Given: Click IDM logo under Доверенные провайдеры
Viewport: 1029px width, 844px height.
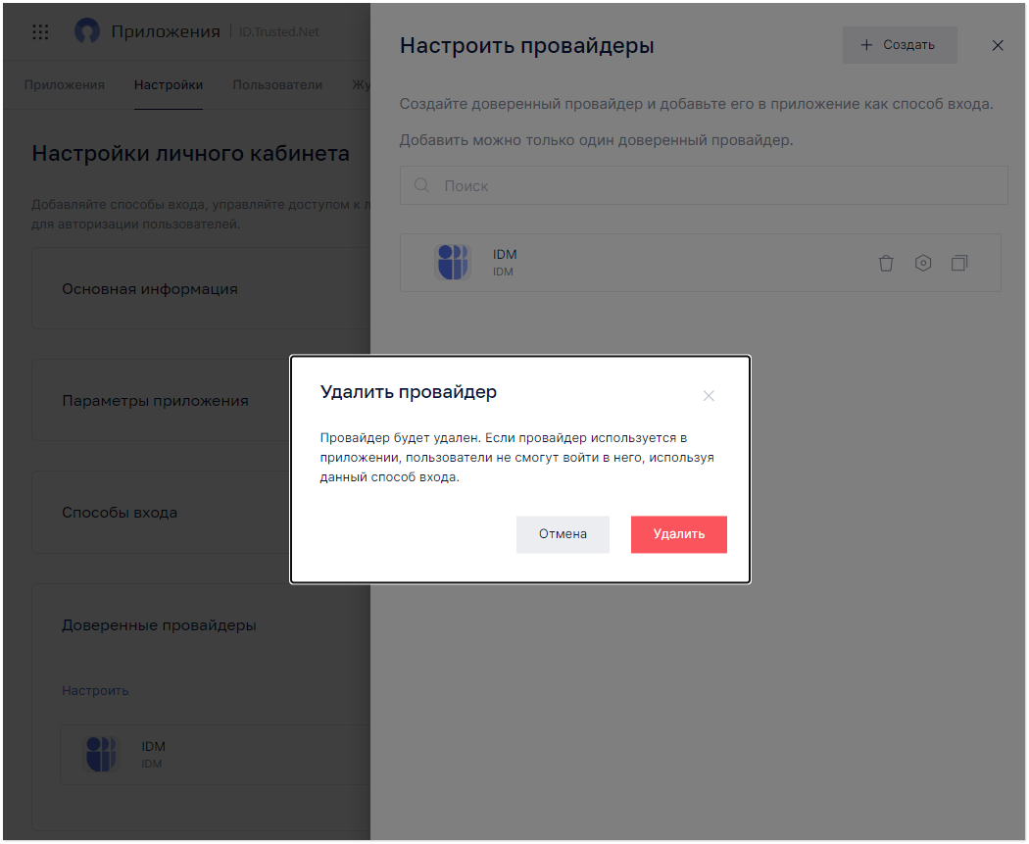Looking at the screenshot, I should [x=101, y=754].
